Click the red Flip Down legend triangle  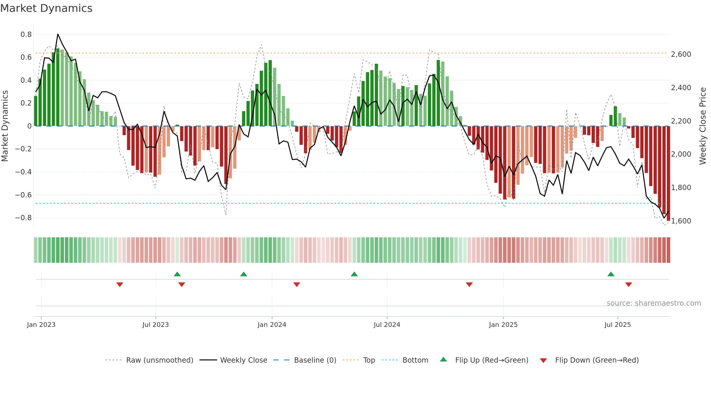[x=543, y=361]
